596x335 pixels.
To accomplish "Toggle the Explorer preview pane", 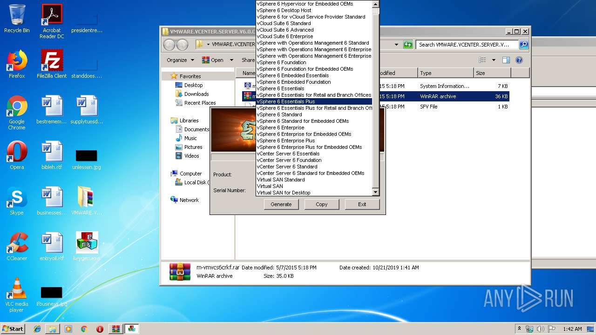I will coord(506,60).
